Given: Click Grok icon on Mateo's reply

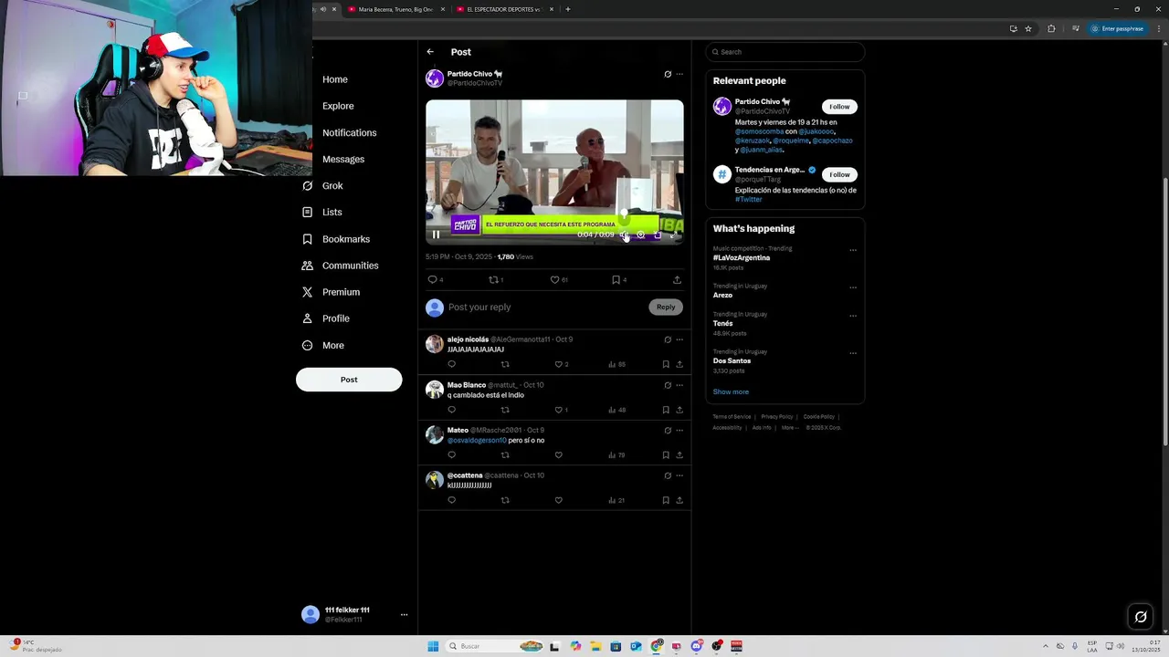Looking at the screenshot, I should (x=668, y=431).
